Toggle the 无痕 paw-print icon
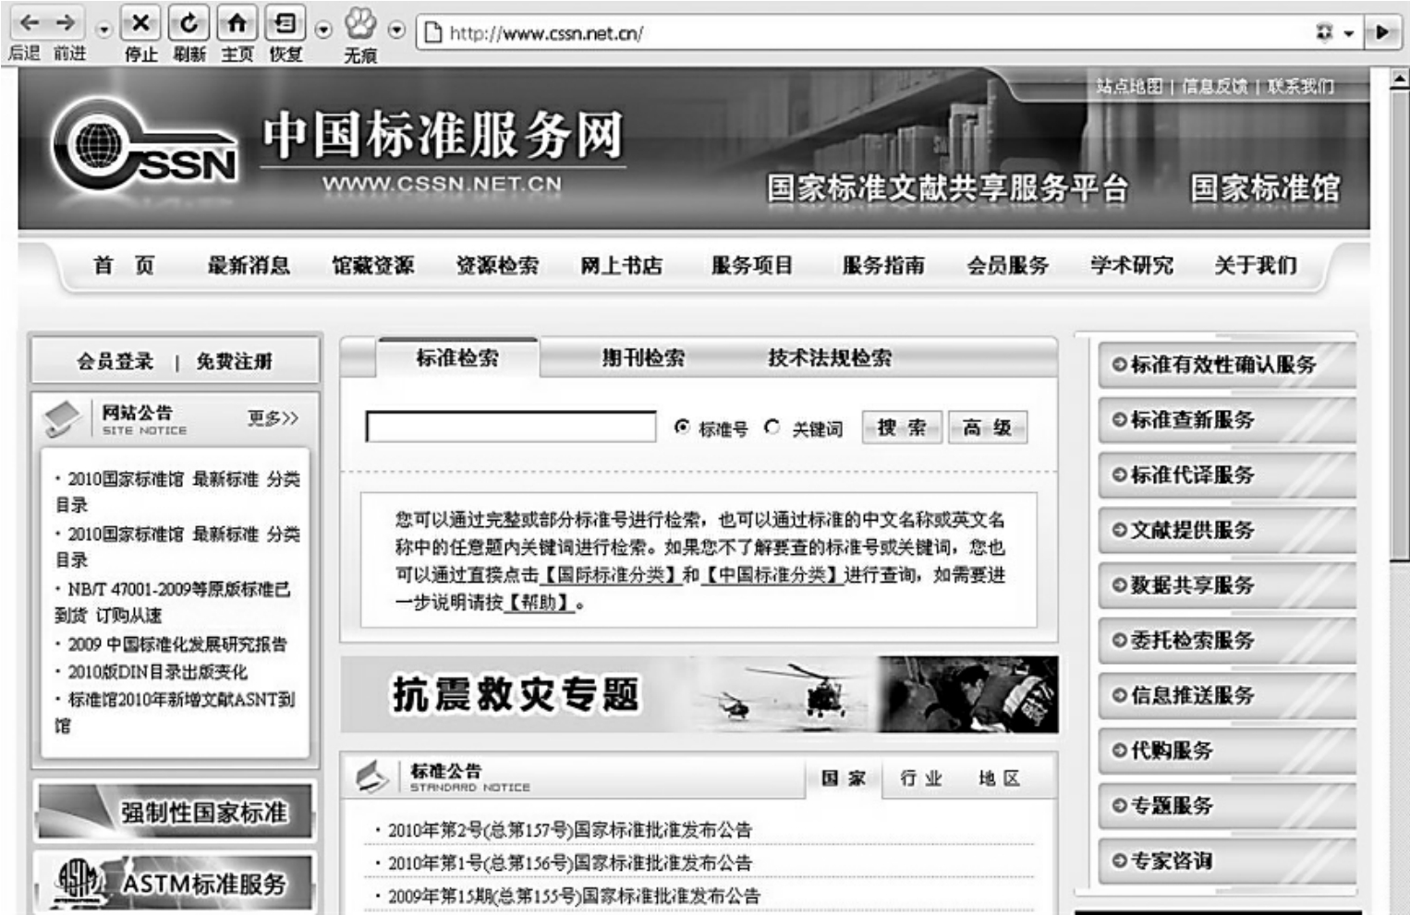1410x915 pixels. 360,23
